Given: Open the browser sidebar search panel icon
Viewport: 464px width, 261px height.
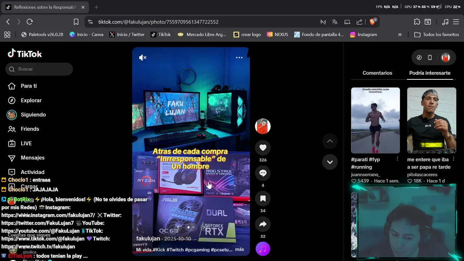Looking at the screenshot, I should click(x=428, y=22).
